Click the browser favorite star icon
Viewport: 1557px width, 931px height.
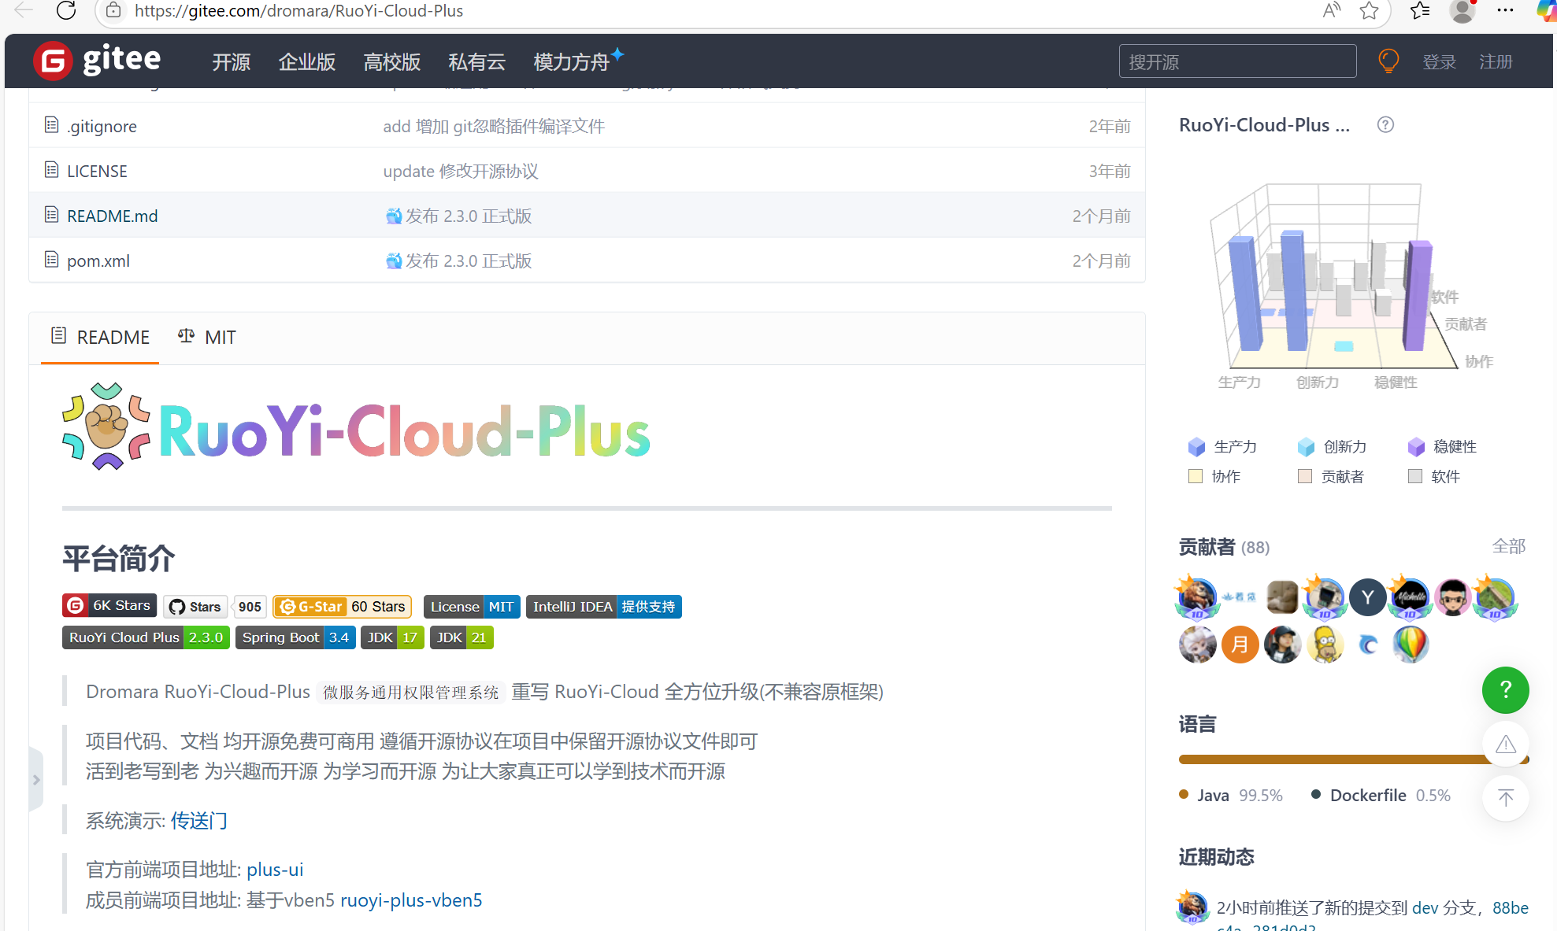click(x=1369, y=10)
